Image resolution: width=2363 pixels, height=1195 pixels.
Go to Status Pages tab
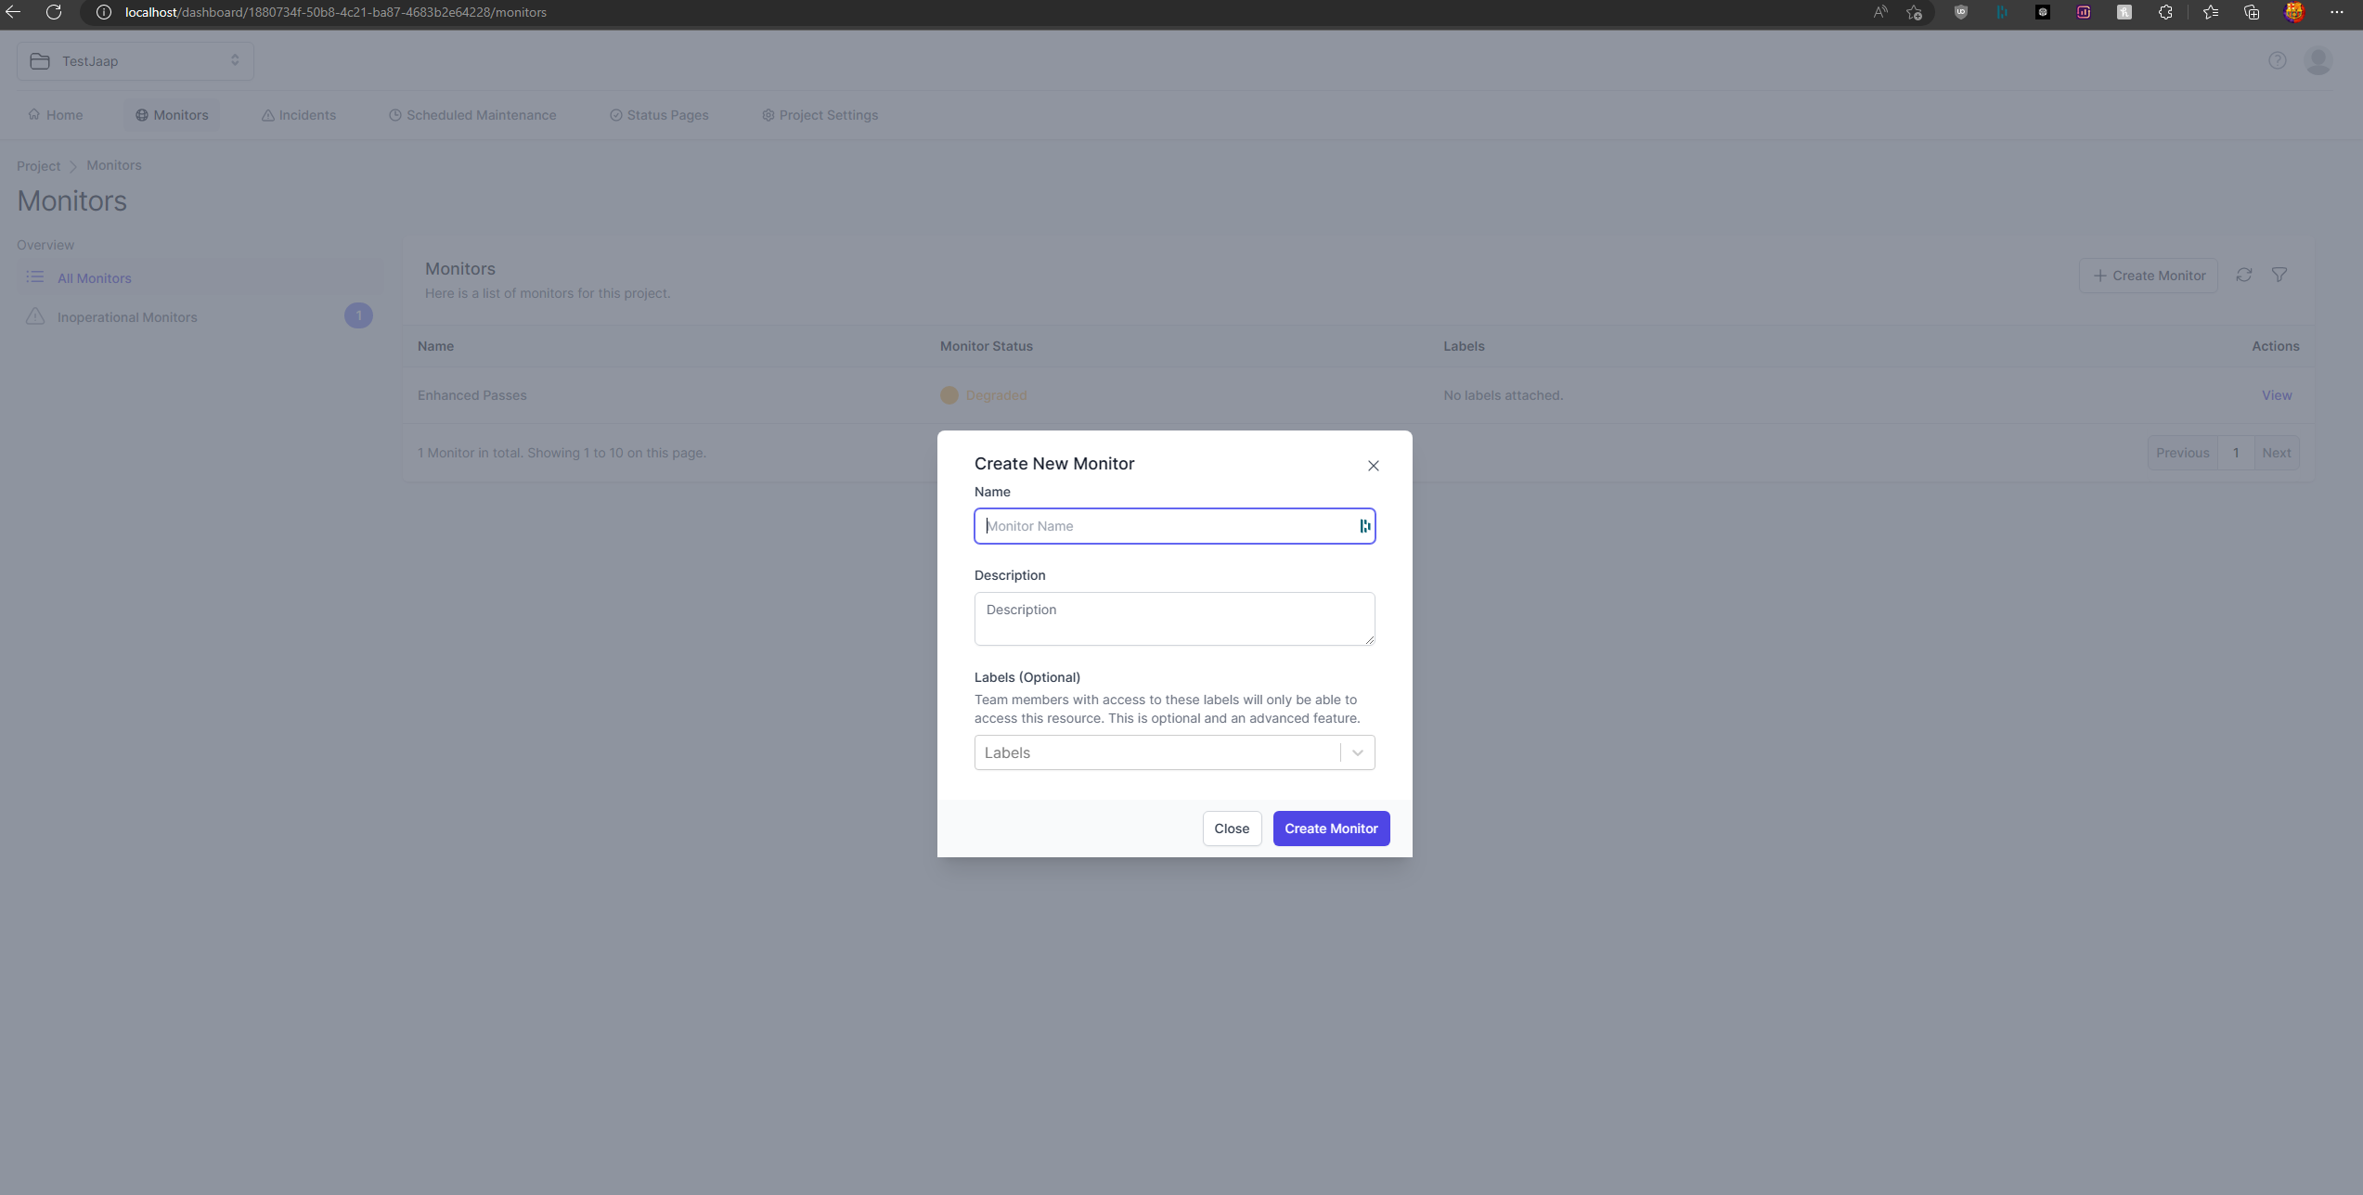click(x=659, y=115)
